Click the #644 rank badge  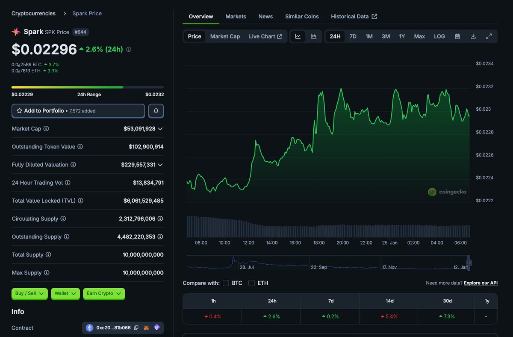(81, 32)
